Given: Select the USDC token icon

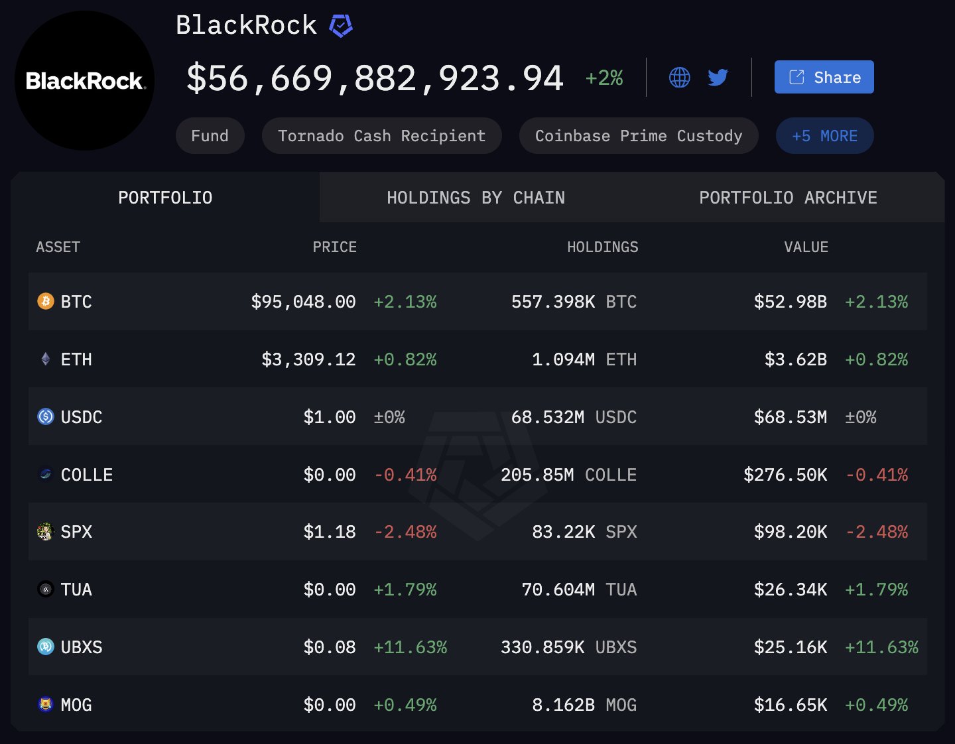Looking at the screenshot, I should pyautogui.click(x=44, y=416).
